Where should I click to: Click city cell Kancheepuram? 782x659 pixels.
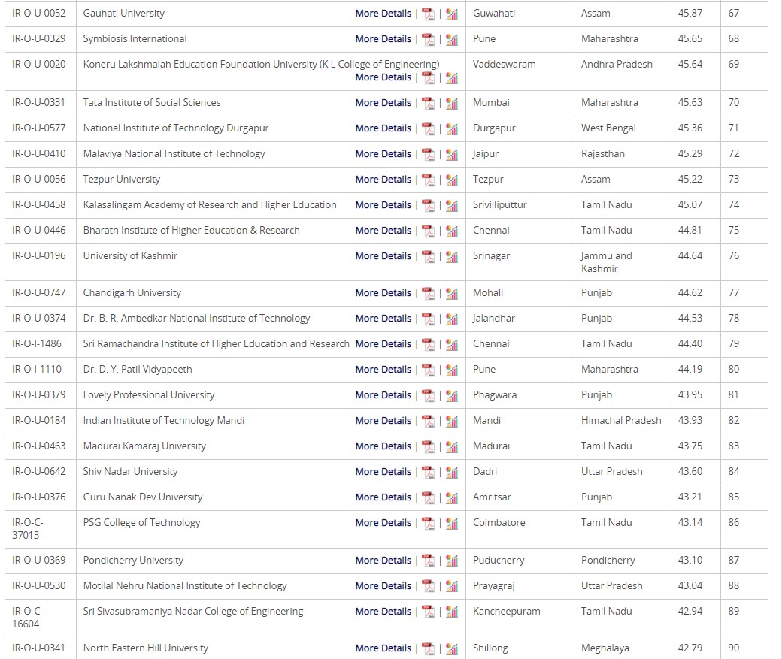click(x=507, y=612)
